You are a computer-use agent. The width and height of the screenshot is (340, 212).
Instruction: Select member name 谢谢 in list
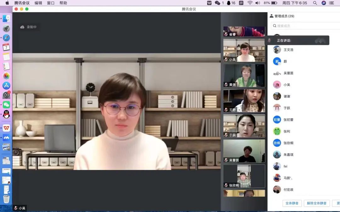point(287,96)
